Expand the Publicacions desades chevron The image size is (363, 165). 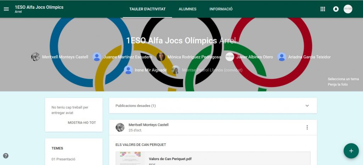[x=307, y=106]
